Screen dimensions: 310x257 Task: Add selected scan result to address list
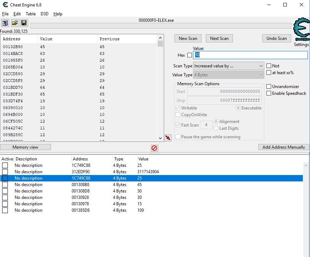point(168,138)
